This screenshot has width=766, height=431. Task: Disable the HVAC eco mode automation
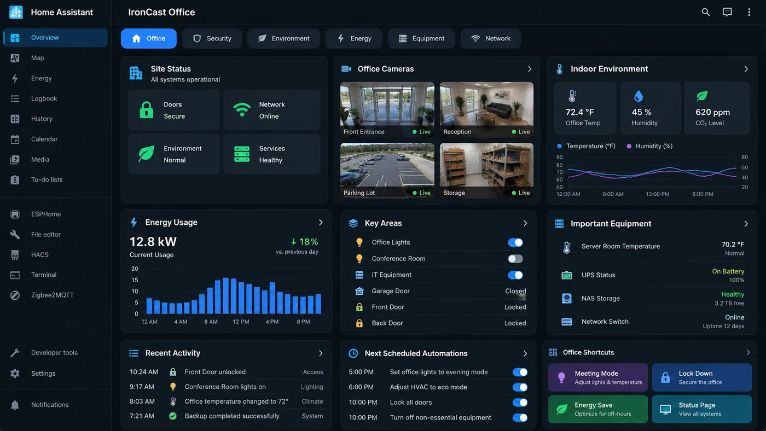pyautogui.click(x=520, y=387)
